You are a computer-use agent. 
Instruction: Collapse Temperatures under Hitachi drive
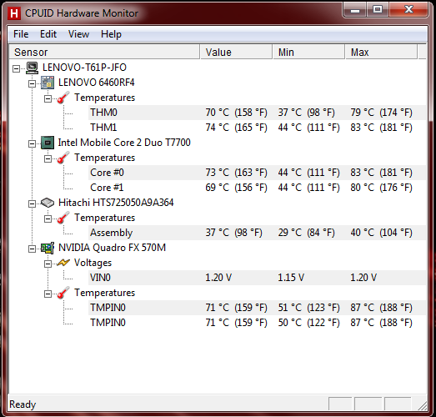pyautogui.click(x=48, y=219)
